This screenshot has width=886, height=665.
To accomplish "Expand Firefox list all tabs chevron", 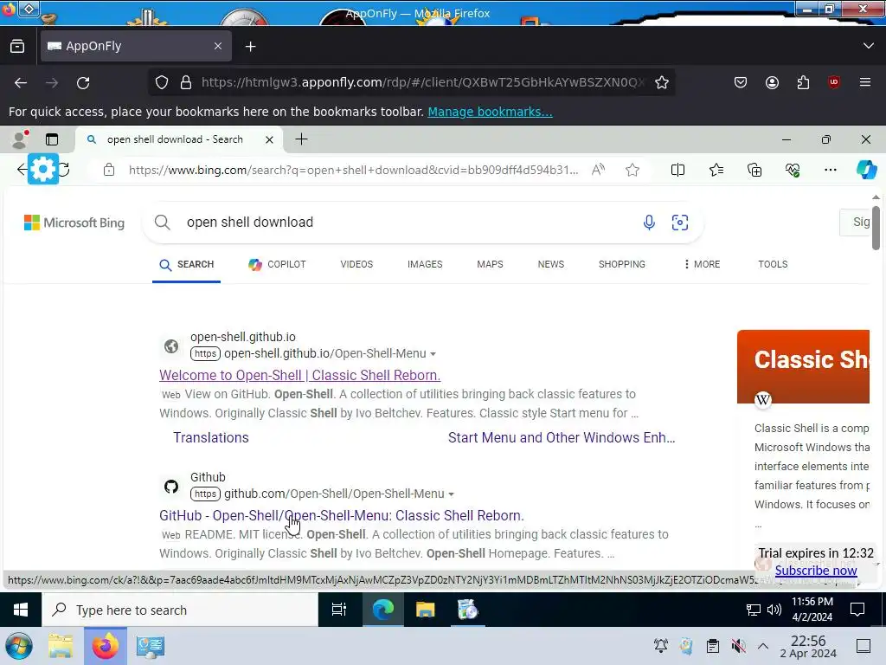I will pyautogui.click(x=869, y=46).
